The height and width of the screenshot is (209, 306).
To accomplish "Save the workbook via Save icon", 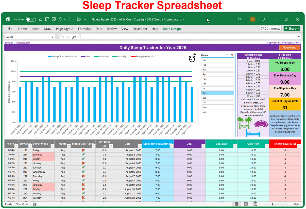I will [47, 19].
